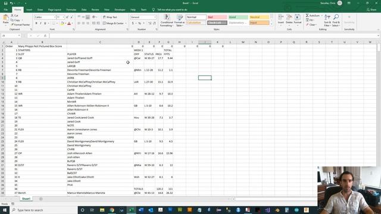The width and height of the screenshot is (381, 214).
Task: Switch to the Data tab
Action: coord(84,10)
